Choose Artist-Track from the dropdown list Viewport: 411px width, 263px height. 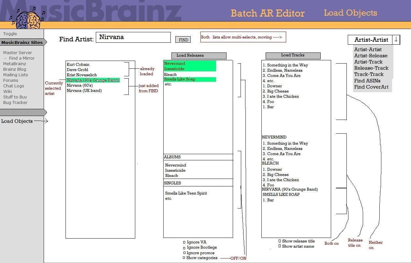(368, 62)
